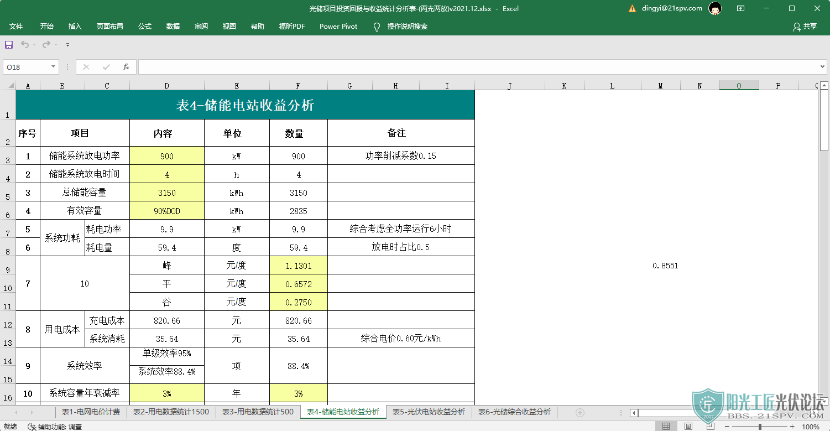This screenshot has width=830, height=431.
Task: Select title 表4-储能电站收益分析
Action: (245, 105)
